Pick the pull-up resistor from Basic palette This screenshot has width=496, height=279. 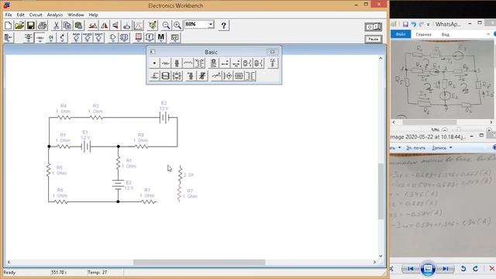272,64
